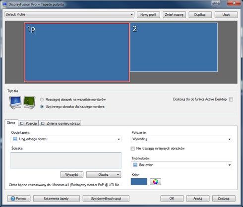The image size is (243, 207).
Task: Click the help question mark icon on Pomoc
Action: pos(13,199)
